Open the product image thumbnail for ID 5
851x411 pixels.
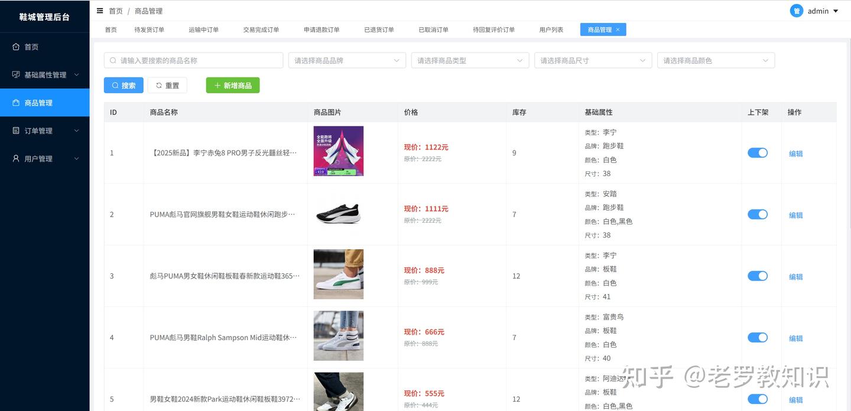pos(339,392)
